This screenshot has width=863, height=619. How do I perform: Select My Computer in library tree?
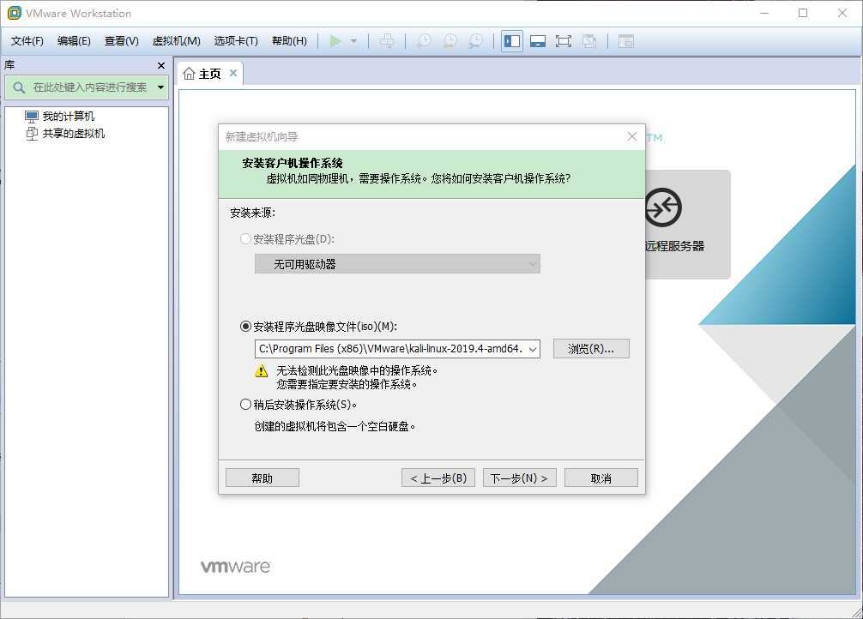59,116
